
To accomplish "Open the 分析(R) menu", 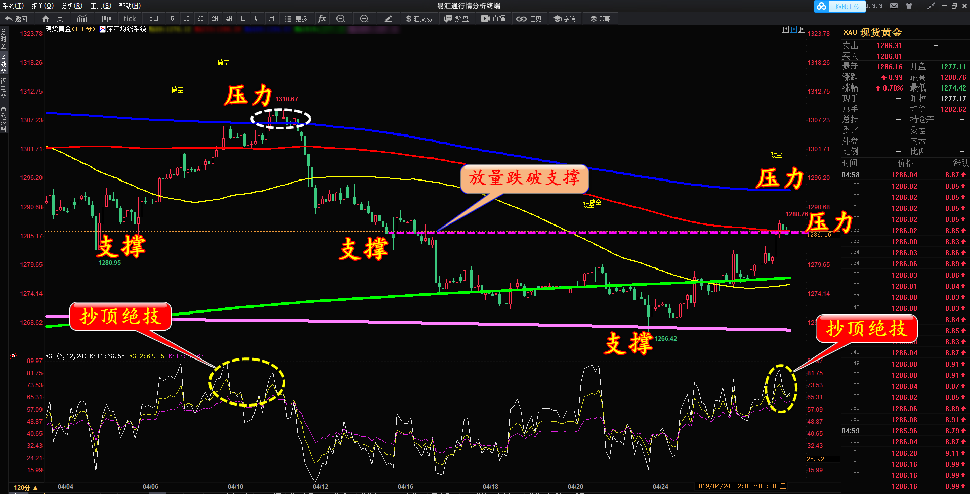I will point(72,6).
